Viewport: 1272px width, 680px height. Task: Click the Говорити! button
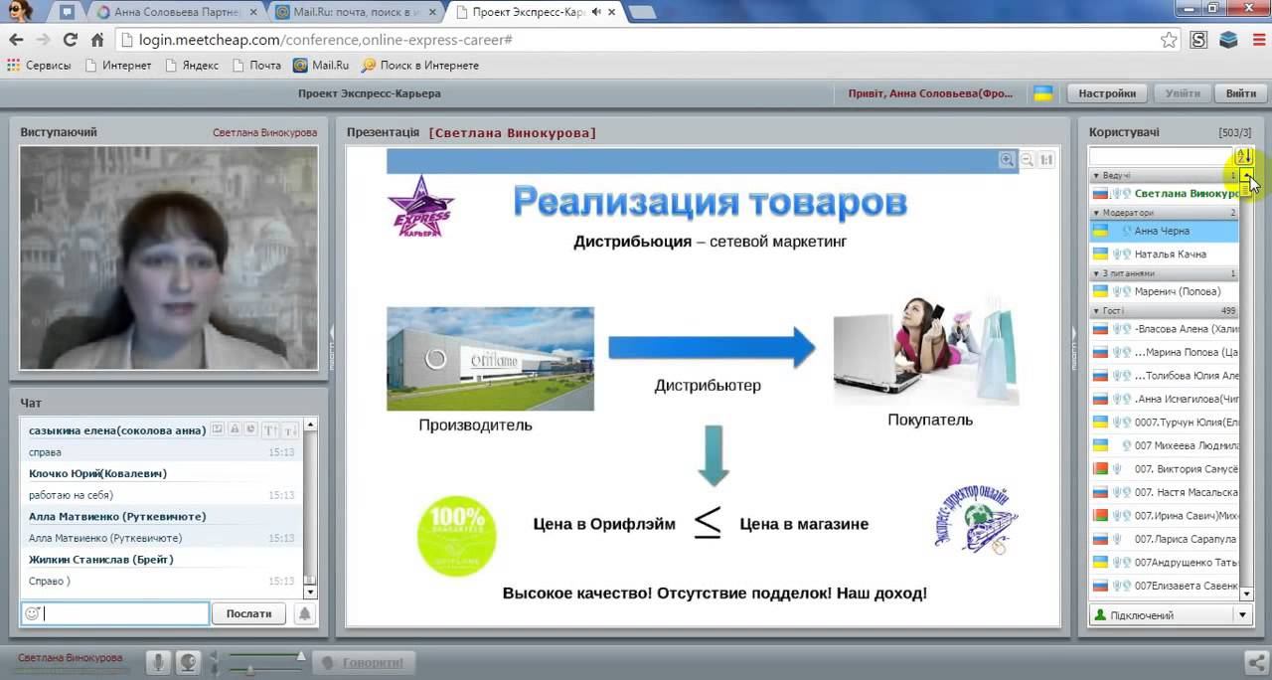(x=363, y=662)
